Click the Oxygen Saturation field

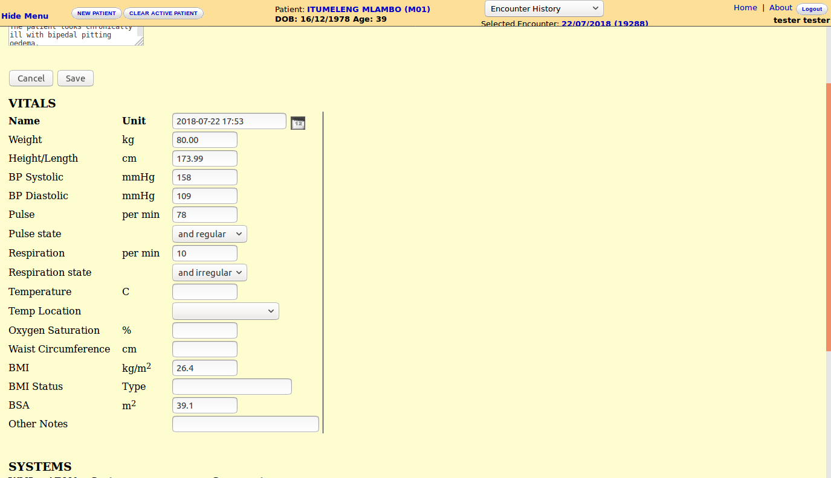(x=205, y=331)
